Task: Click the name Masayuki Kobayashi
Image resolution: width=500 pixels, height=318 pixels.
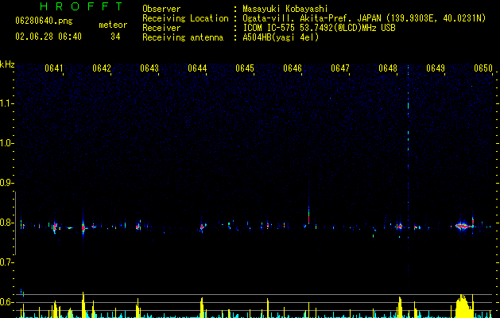Action: [285, 9]
